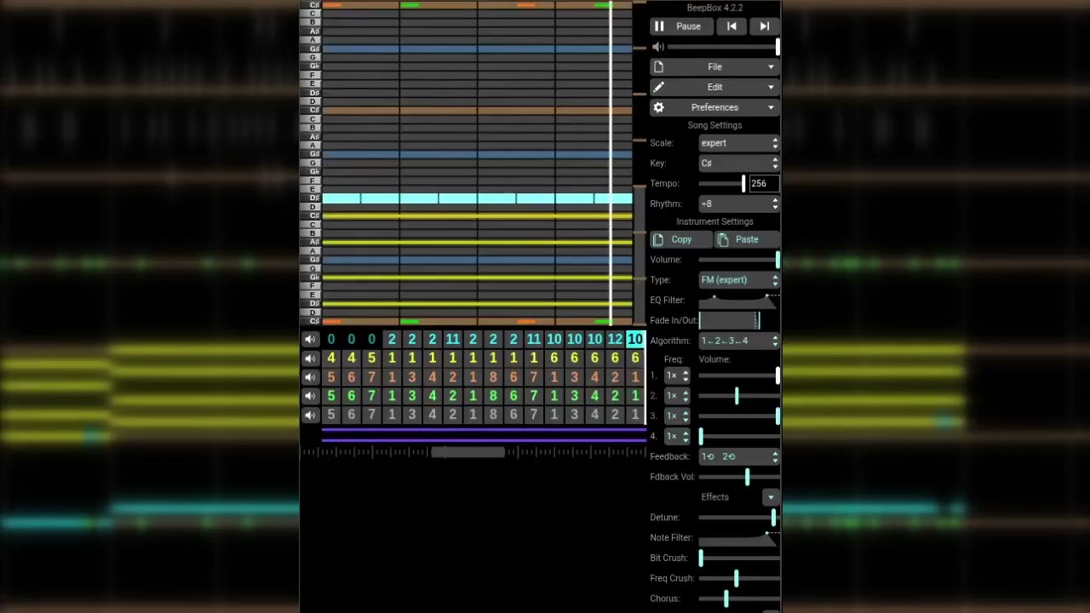Viewport: 1090px width, 613px height.
Task: Mute the third (orange) channel
Action: click(310, 377)
